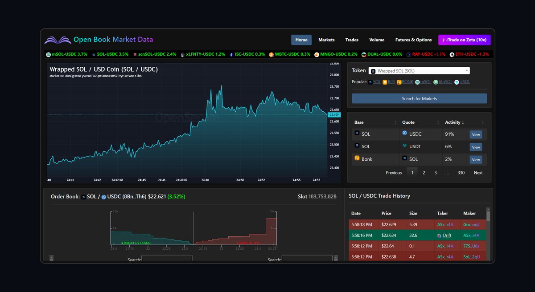This screenshot has height=292, width=535.
Task: Click the Search for Markets button
Action: coord(419,98)
